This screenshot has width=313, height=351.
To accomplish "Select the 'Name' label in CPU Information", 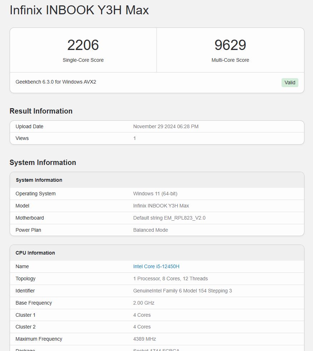I will 22,266.
